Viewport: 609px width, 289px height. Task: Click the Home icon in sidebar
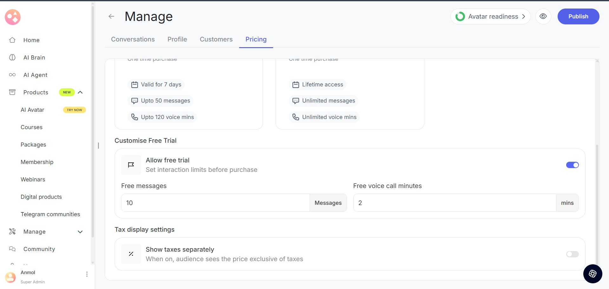[x=12, y=40]
